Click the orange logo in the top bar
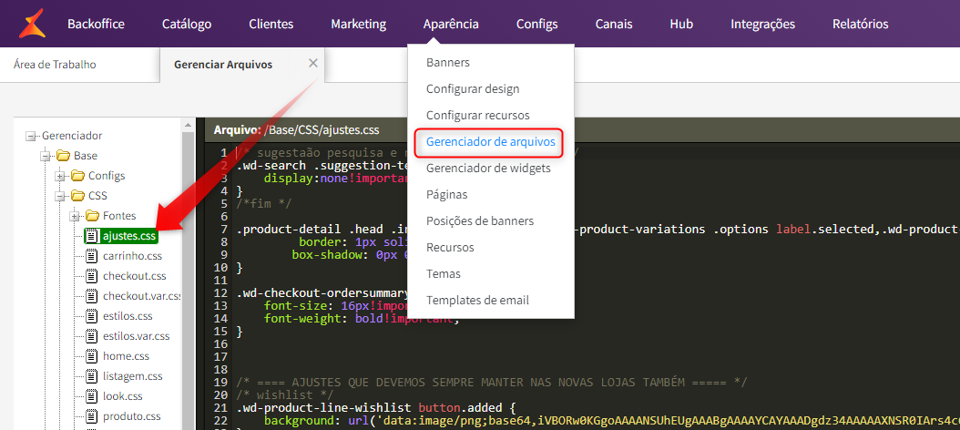 pyautogui.click(x=32, y=24)
